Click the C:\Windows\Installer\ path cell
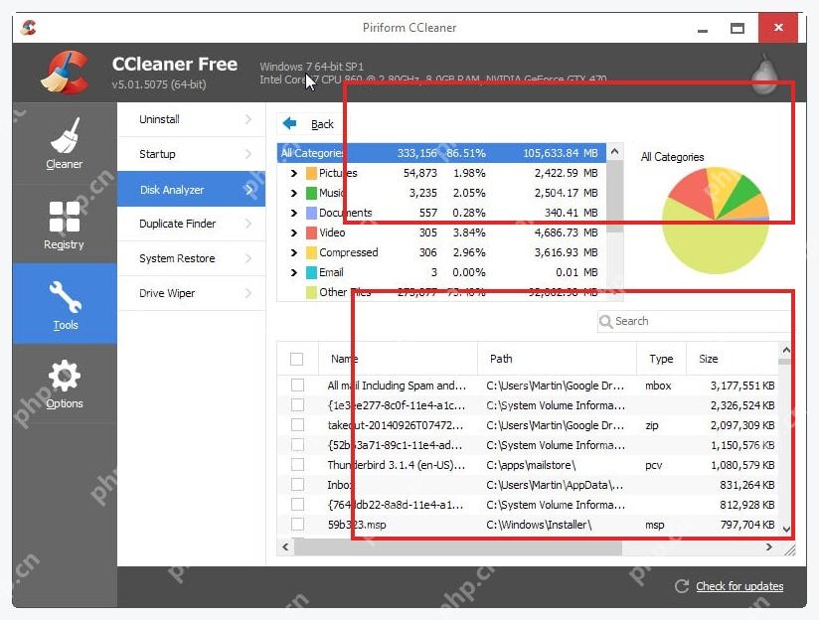Image resolution: width=819 pixels, height=620 pixels. pyautogui.click(x=539, y=525)
